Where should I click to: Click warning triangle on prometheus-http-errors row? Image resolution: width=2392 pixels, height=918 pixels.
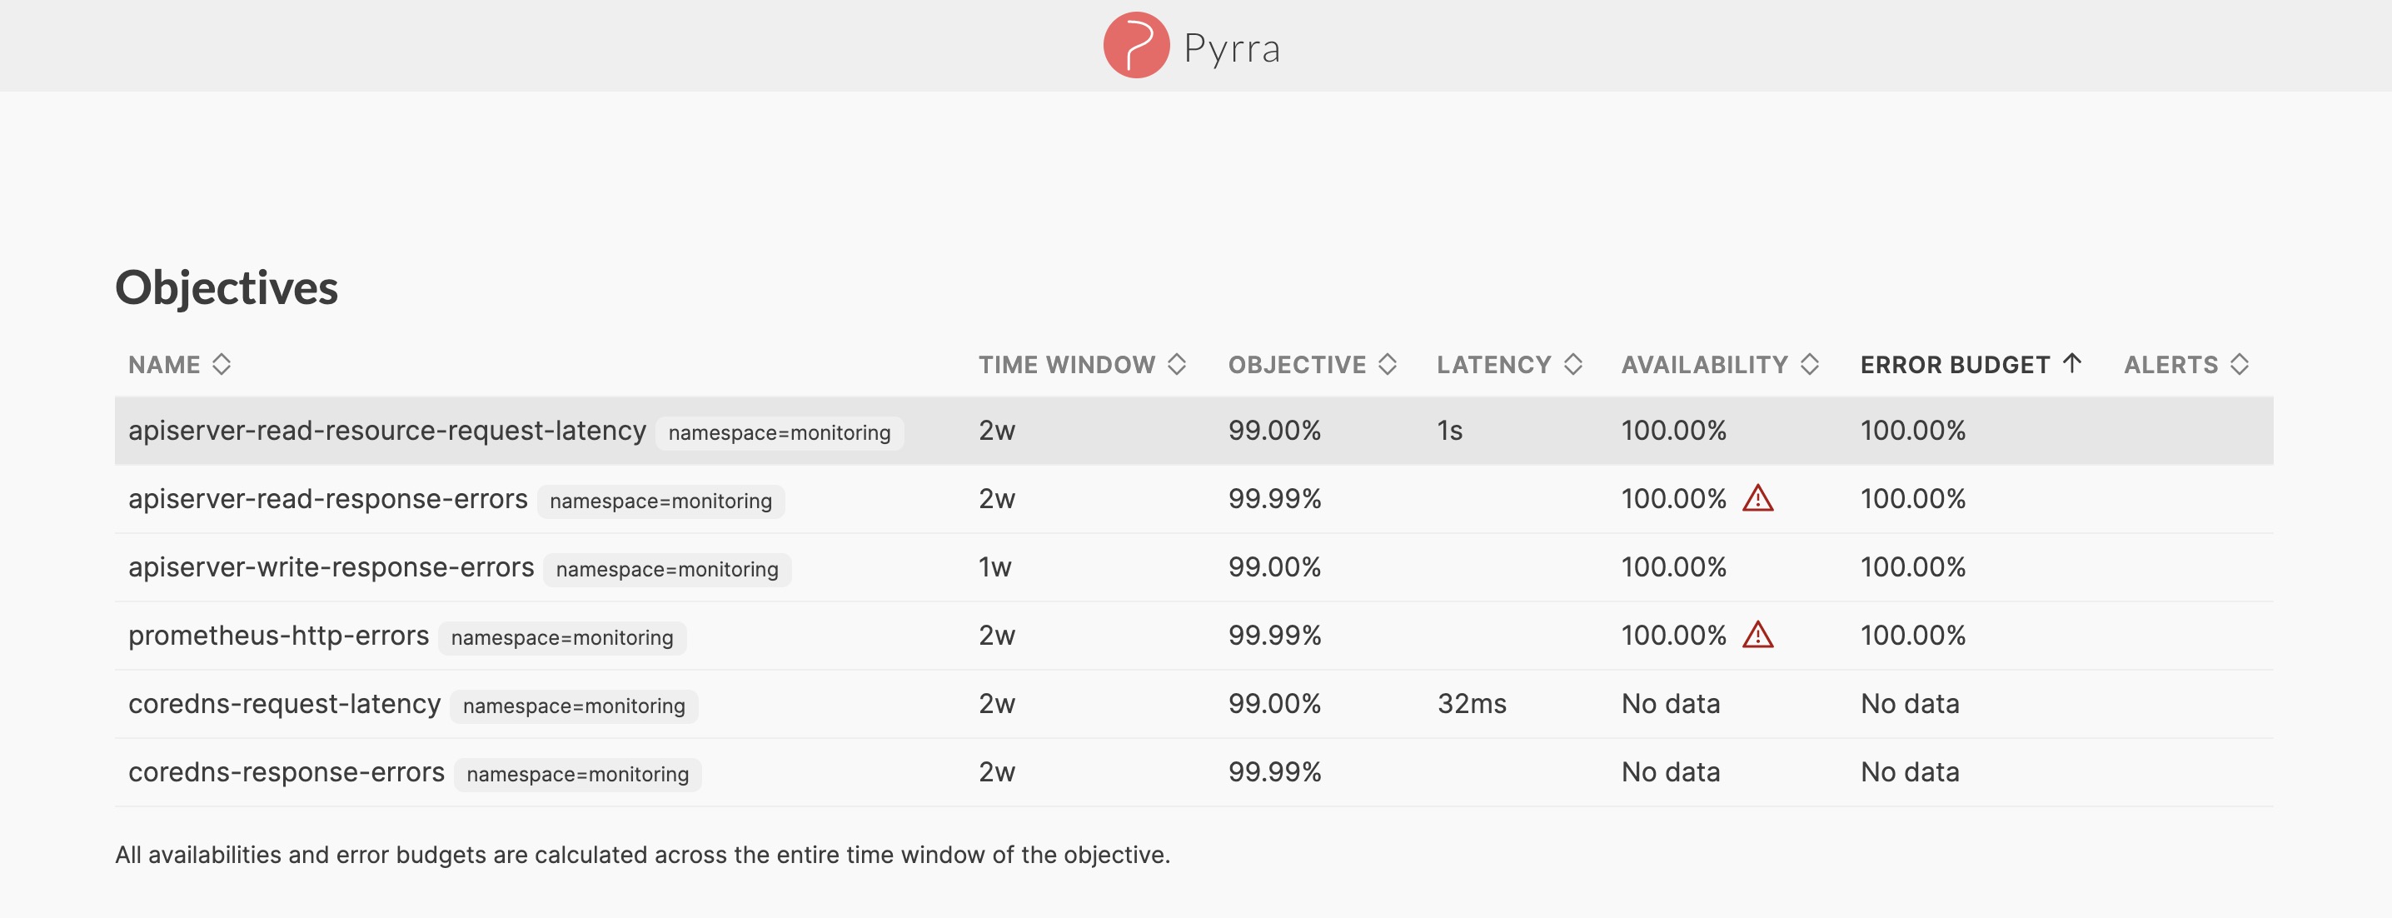(x=1758, y=636)
